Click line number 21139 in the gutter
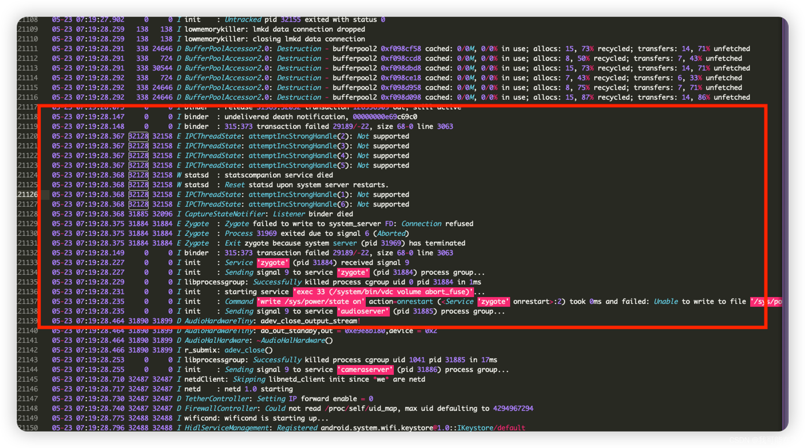The image size is (805, 448). 27,321
